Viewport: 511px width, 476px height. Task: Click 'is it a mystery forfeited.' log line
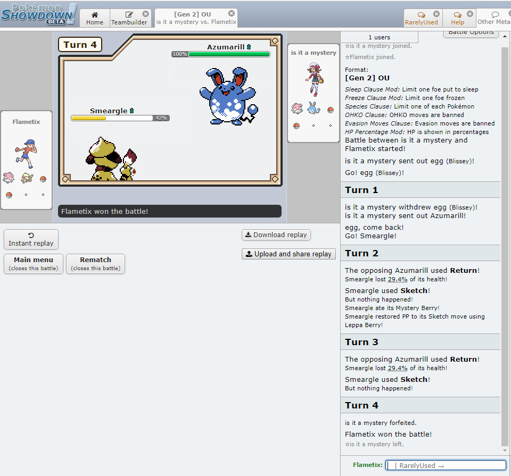pyautogui.click(x=381, y=423)
